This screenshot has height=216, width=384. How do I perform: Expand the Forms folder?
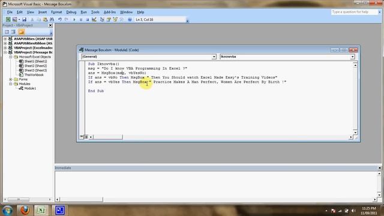pyautogui.click(x=11, y=79)
